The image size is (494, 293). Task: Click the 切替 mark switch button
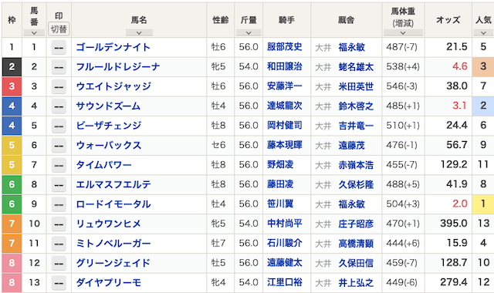[59, 29]
